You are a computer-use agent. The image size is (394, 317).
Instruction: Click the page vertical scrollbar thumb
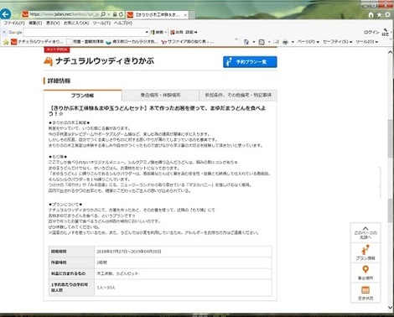391,138
